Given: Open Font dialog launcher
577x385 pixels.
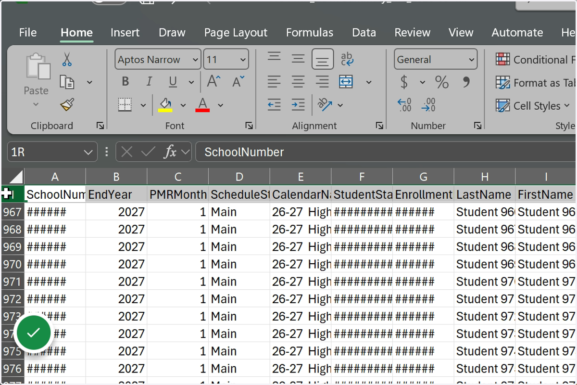Looking at the screenshot, I should click(x=249, y=126).
